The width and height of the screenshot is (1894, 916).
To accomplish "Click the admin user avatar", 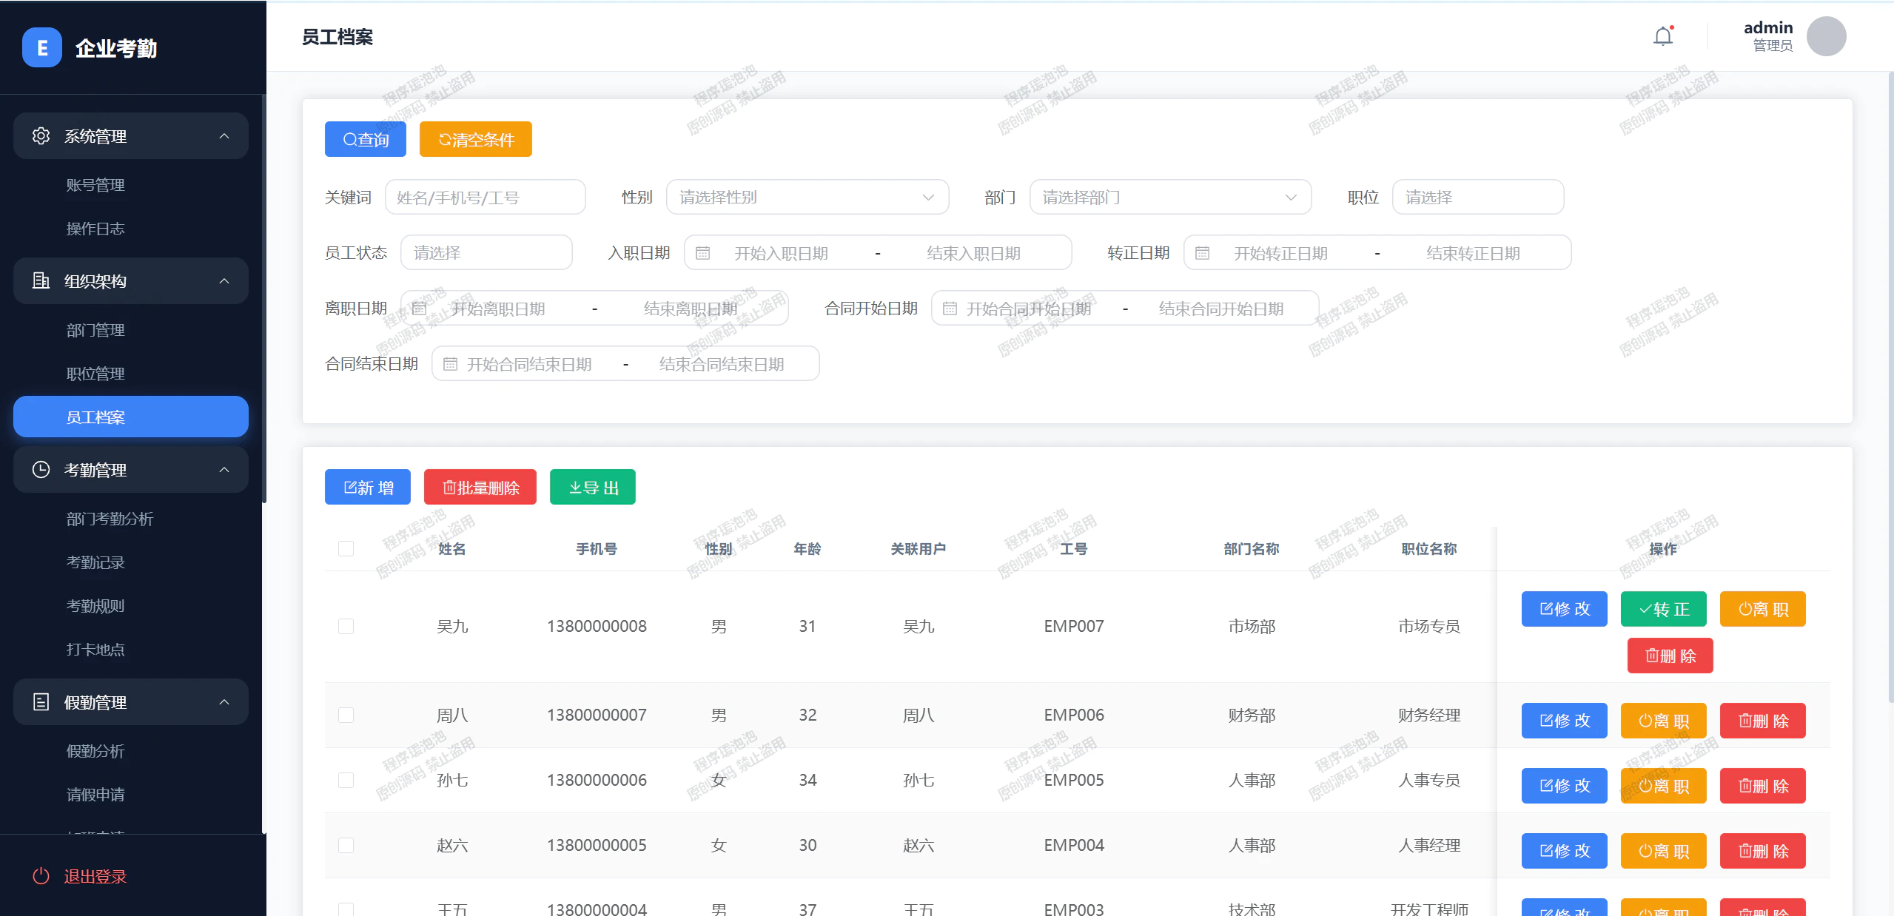I will click(1826, 36).
